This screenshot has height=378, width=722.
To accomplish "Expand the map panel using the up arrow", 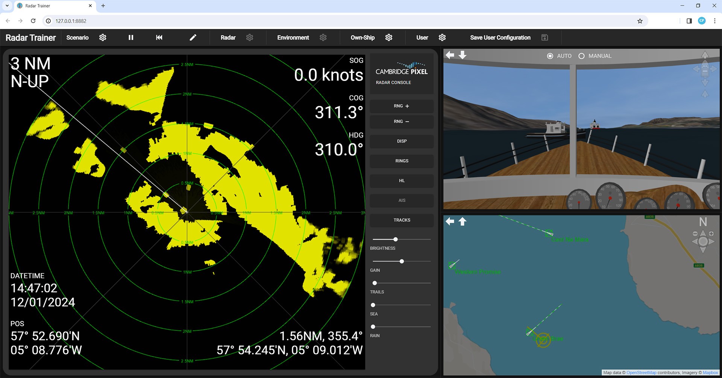I will click(462, 221).
